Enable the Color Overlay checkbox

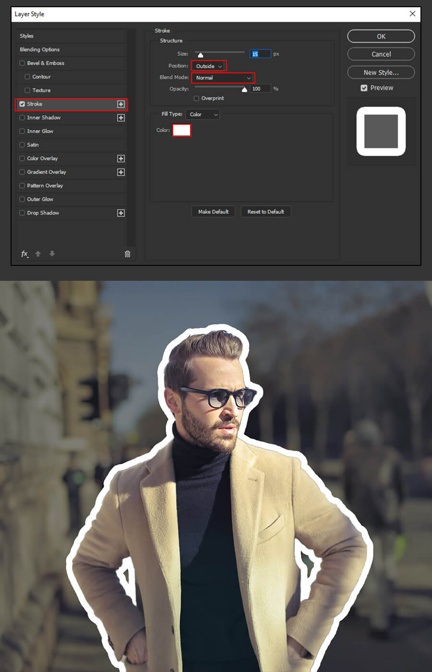click(x=22, y=158)
